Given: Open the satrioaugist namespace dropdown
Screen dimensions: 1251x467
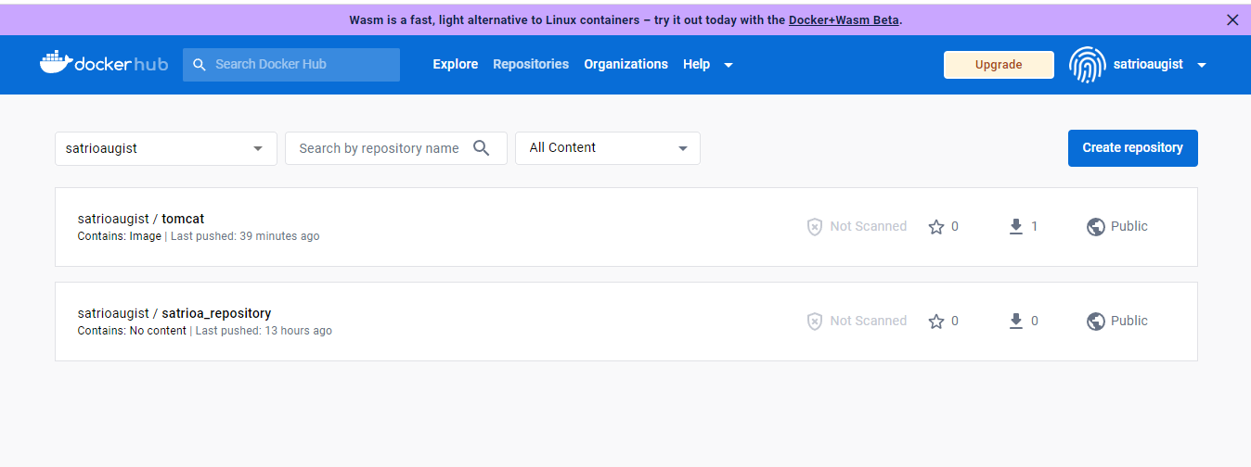Looking at the screenshot, I should (166, 148).
